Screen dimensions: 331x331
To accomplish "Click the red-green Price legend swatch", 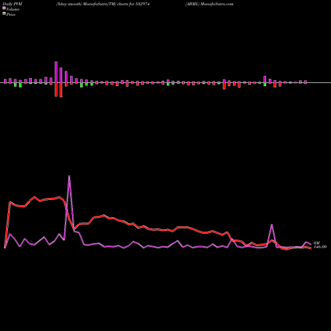I will tap(4, 14).
